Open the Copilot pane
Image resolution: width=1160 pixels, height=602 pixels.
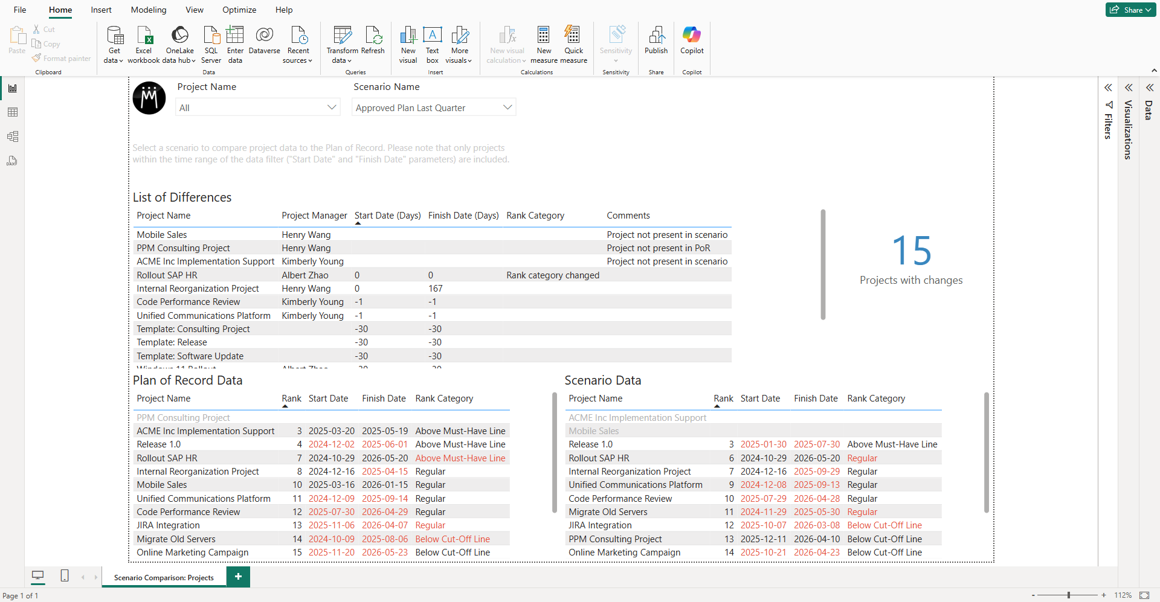click(x=692, y=40)
